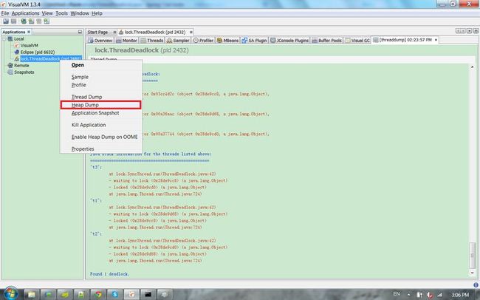
Task: Click the thread dump scrollbar up arrow
Action: [472, 67]
